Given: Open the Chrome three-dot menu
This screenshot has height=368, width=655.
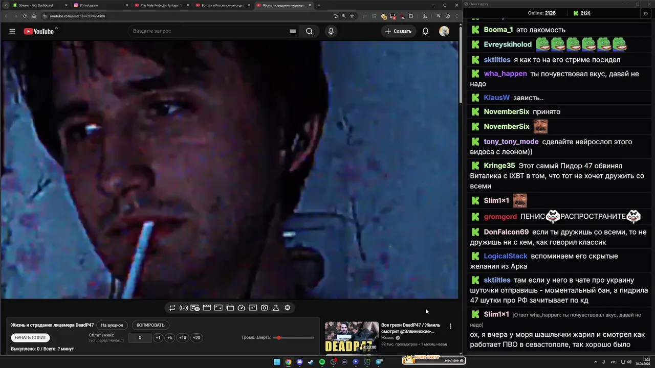Looking at the screenshot, I should pyautogui.click(x=456, y=16).
